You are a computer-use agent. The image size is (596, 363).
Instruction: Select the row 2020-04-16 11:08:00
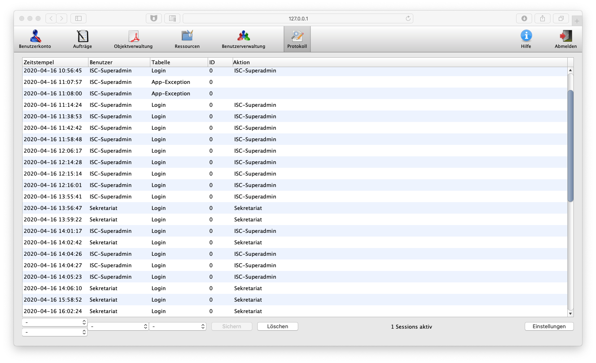click(x=295, y=93)
